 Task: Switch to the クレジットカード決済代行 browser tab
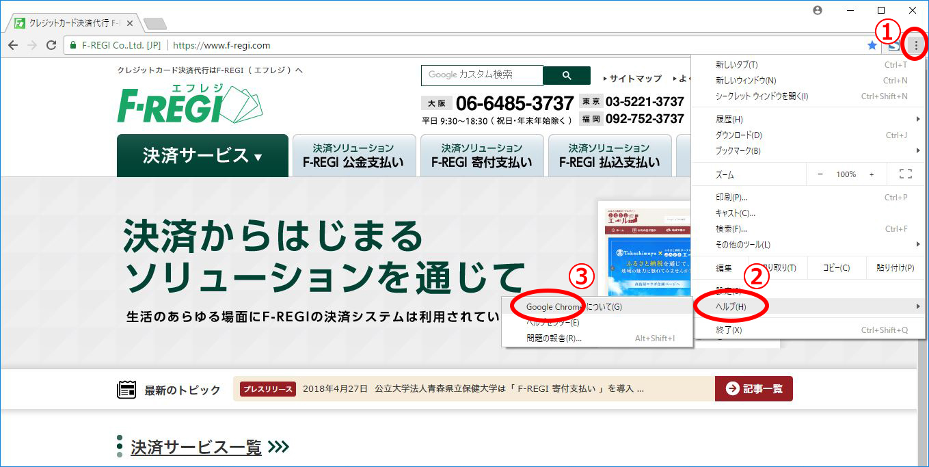point(75,23)
